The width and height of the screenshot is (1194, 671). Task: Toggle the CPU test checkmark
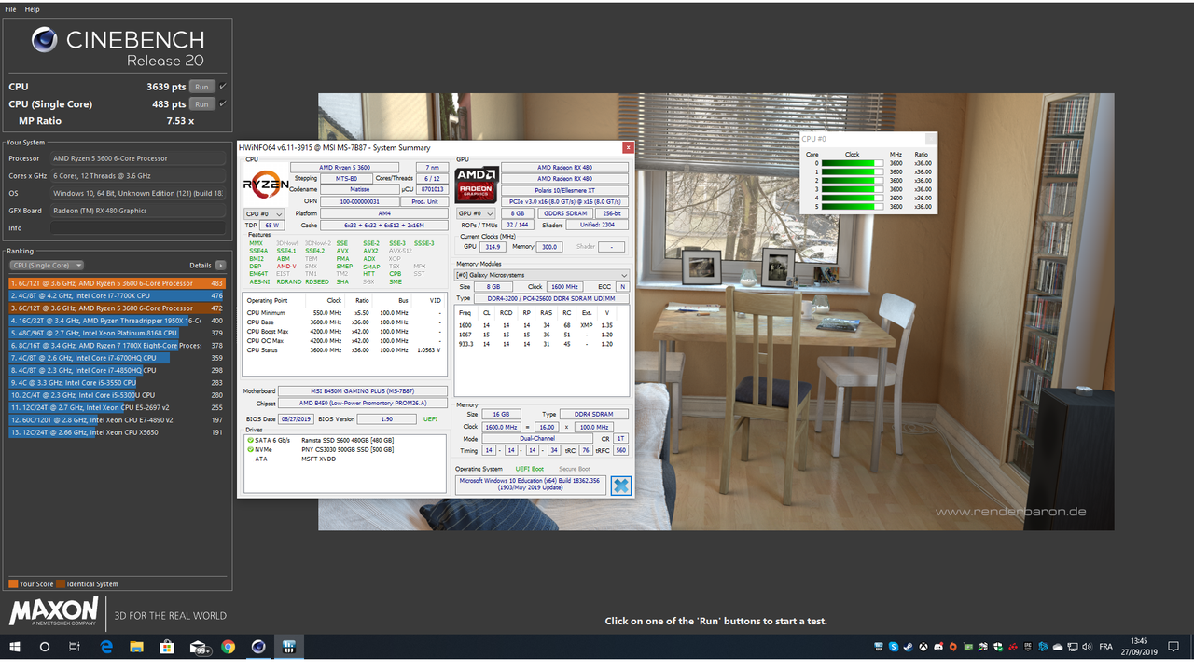pos(222,87)
